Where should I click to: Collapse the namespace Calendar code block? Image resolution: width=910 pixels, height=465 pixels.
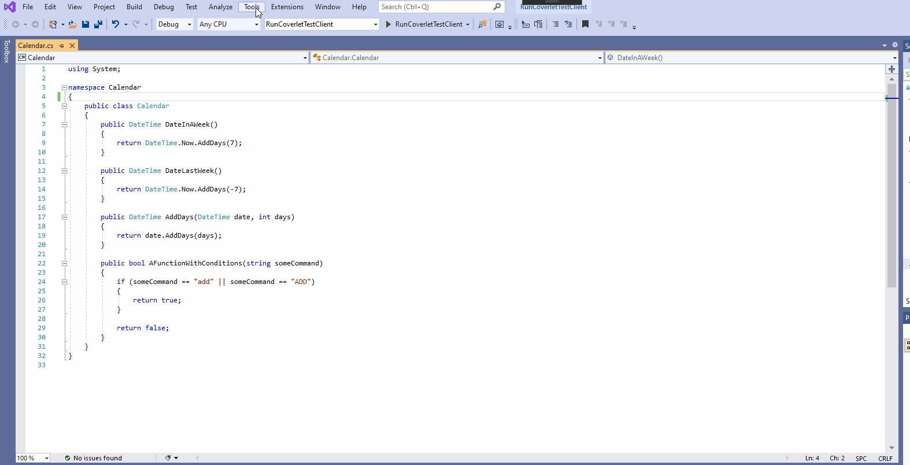[64, 87]
